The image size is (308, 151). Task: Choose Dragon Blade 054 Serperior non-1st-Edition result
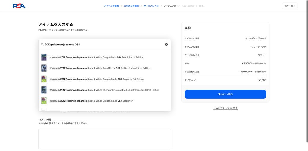coord(105,101)
